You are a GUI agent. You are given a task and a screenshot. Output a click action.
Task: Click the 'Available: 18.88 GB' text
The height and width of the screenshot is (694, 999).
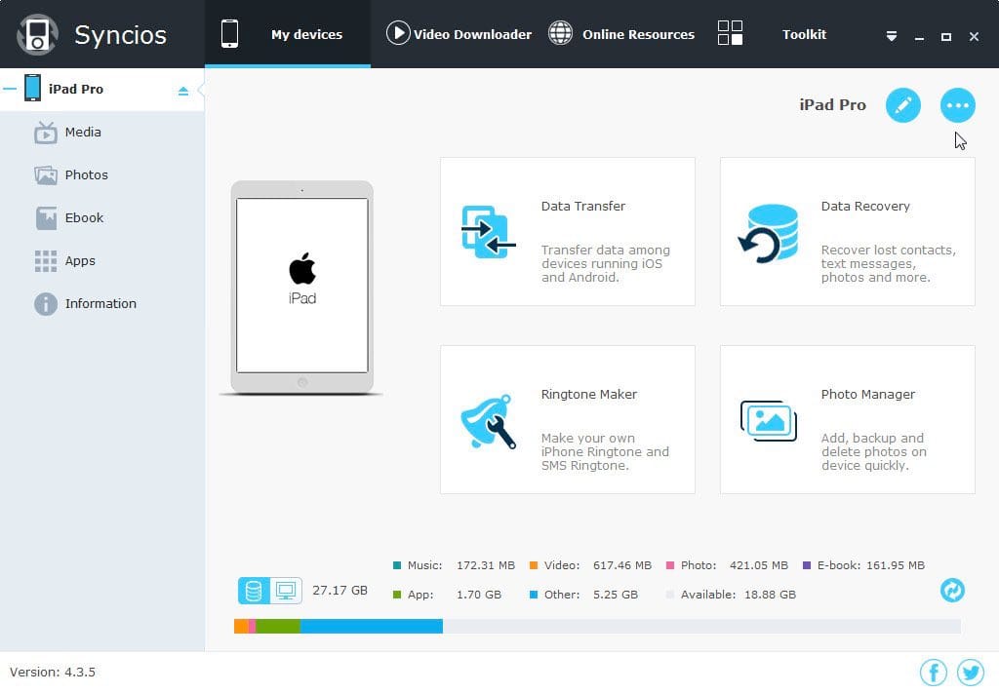coord(738,595)
